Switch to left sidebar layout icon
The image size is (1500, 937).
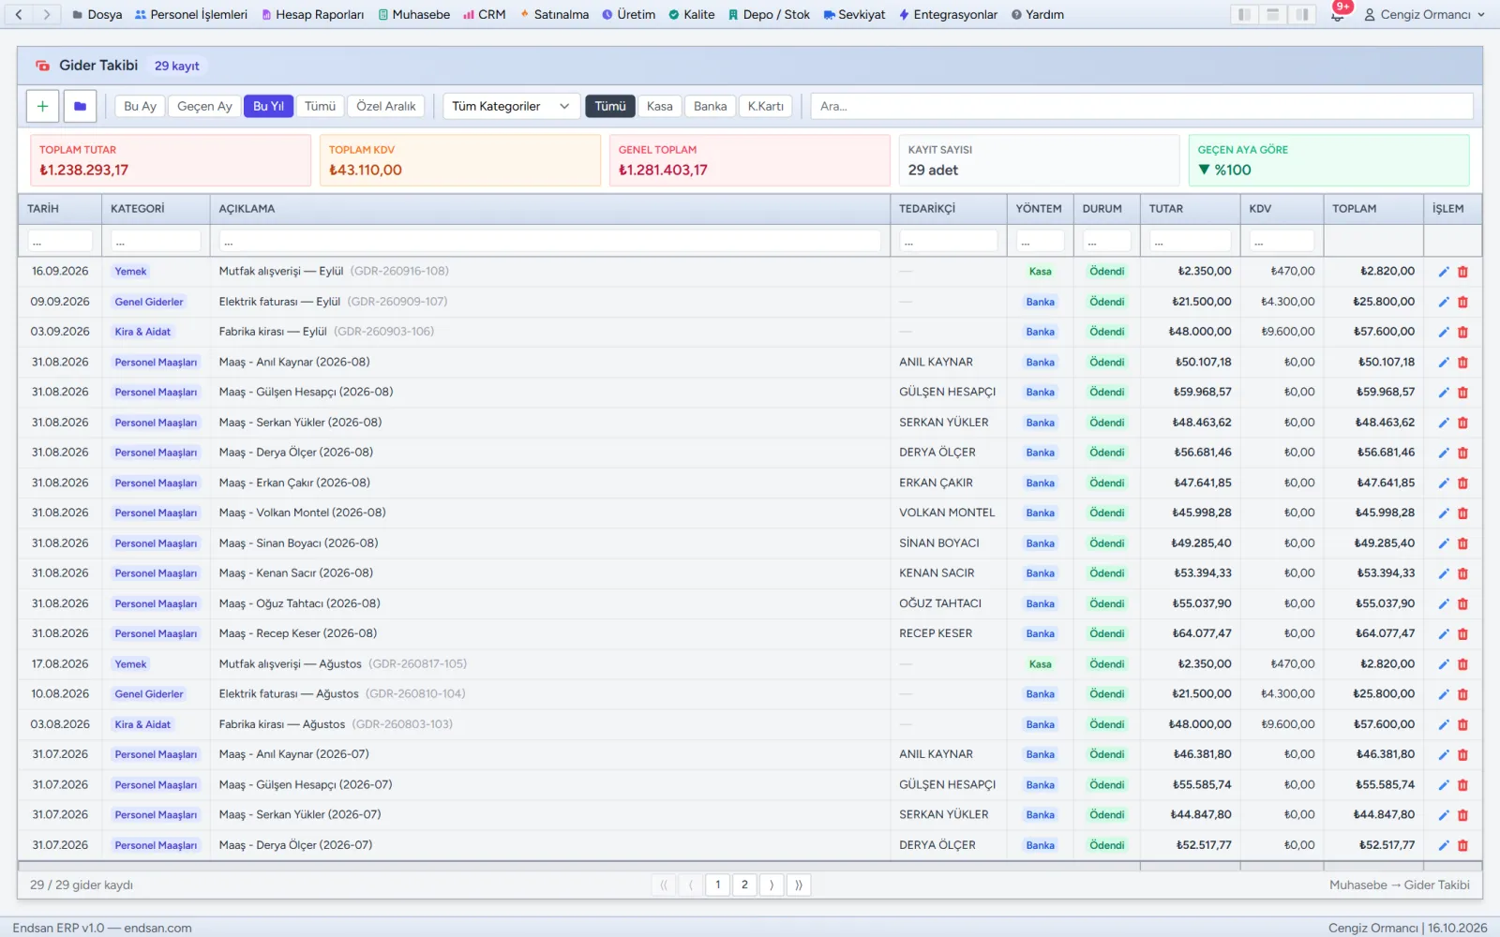(x=1244, y=15)
